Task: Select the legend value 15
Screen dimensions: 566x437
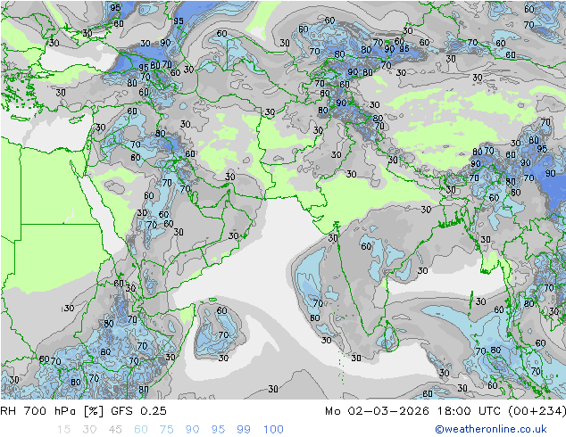Action: click(63, 429)
